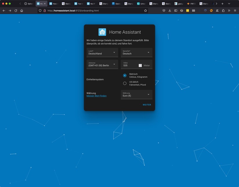Expand the Zeitzone dropdown for Berlin
The width and height of the screenshot is (239, 187).
point(102,65)
